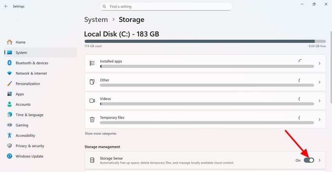Open Accessibility settings page
The image size is (332, 172).
[41, 135]
